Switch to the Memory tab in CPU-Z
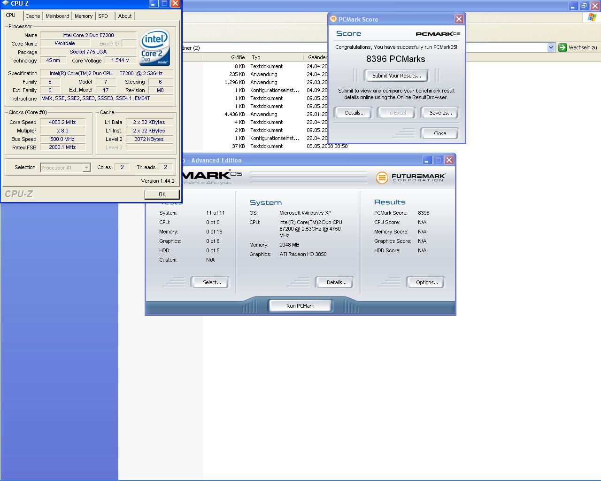Screen dimensions: 601x481 [x=84, y=16]
